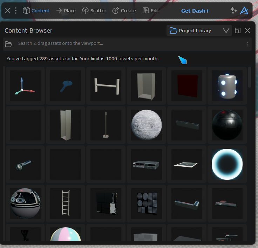Click the asset grid vertical scrollbar

tap(250, 77)
